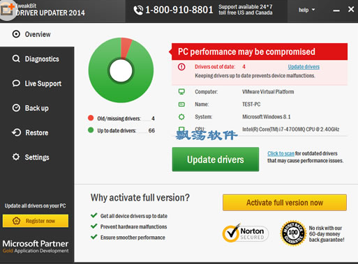Click the Drivers out of date count
The image size is (358, 264).
(x=244, y=67)
